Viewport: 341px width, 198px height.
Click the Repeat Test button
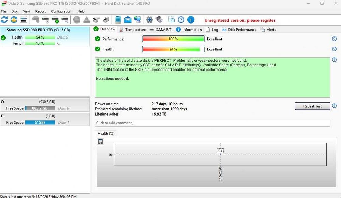tap(312, 106)
